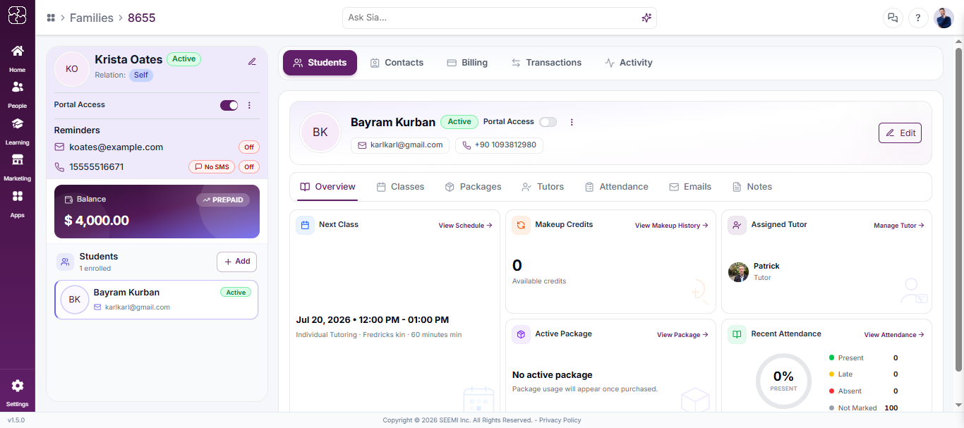Open the Notes sub-tab

pyautogui.click(x=752, y=187)
